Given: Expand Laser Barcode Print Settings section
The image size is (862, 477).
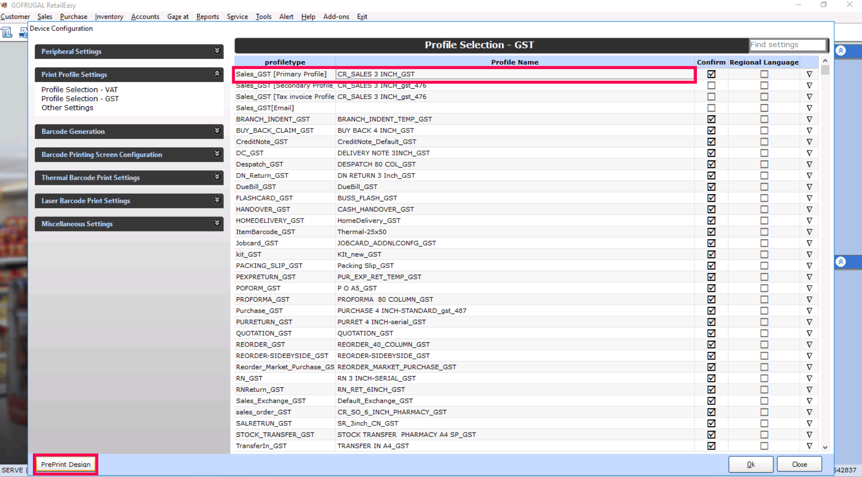Looking at the screenshot, I should pos(129,201).
